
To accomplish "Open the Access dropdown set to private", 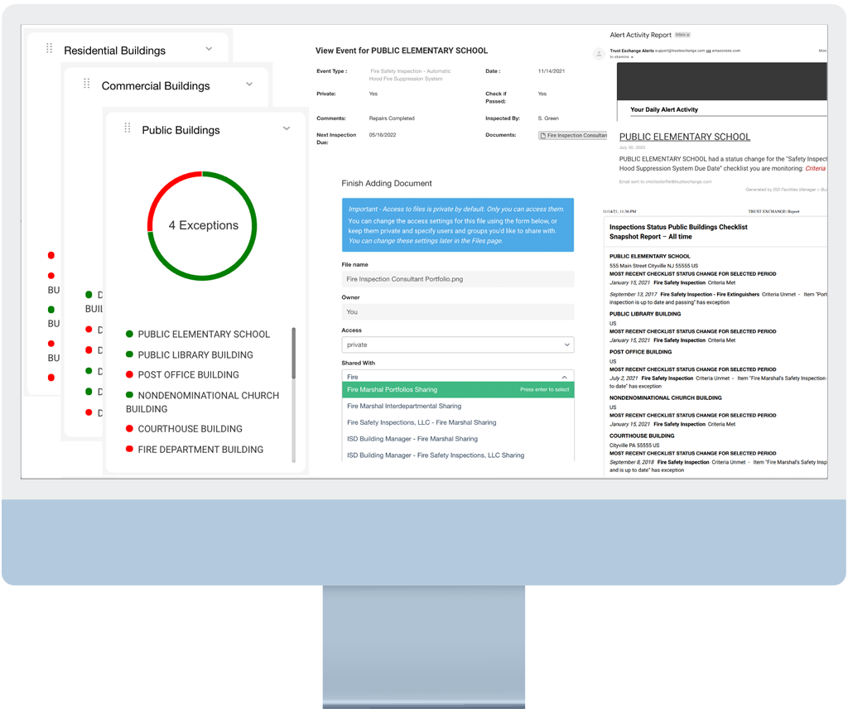I will pyautogui.click(x=457, y=344).
